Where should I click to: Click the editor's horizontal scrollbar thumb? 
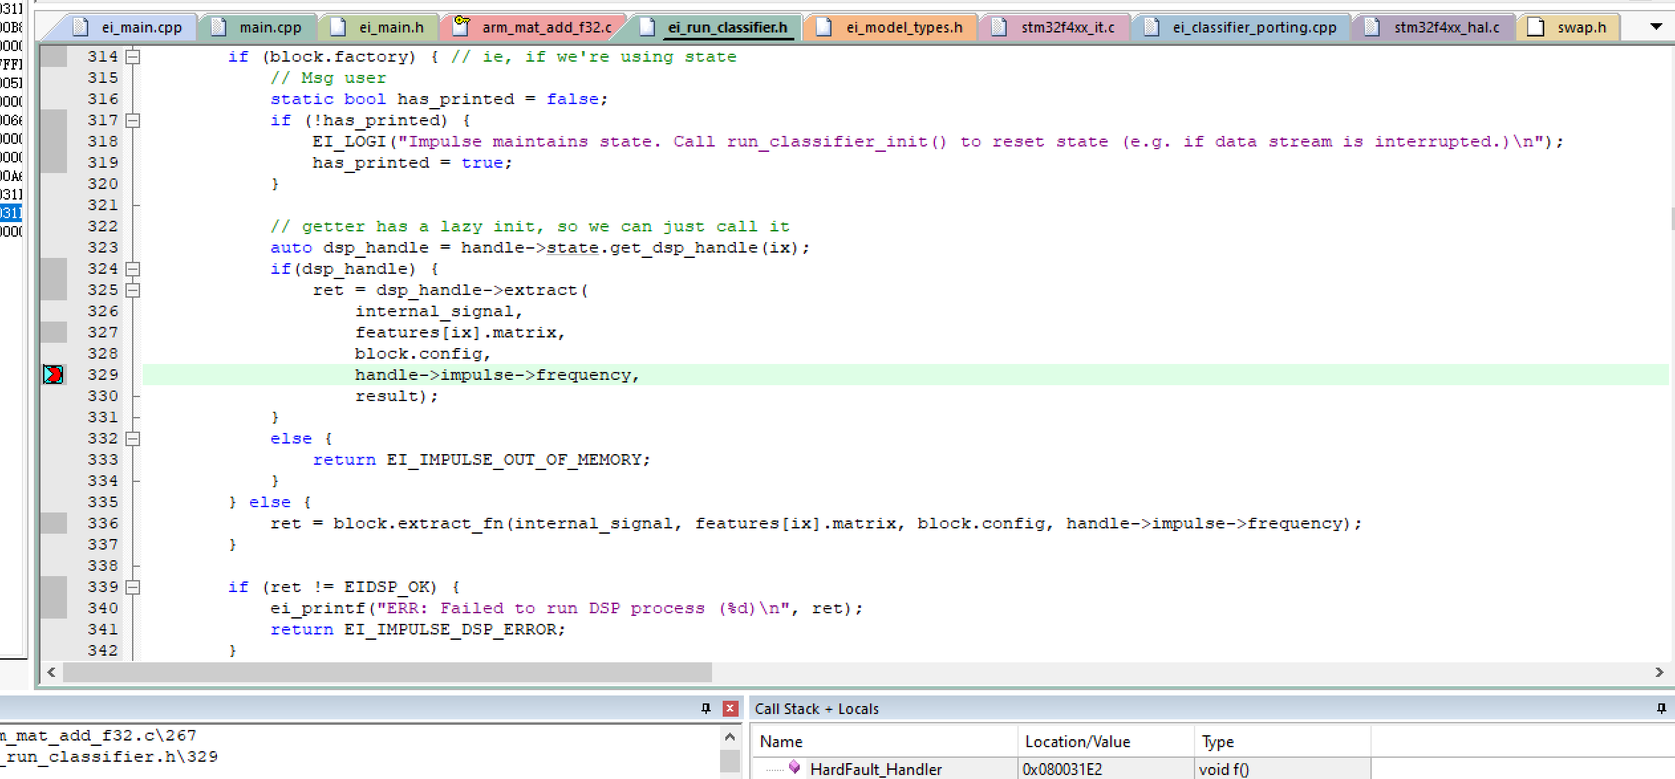(387, 672)
